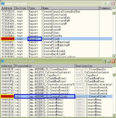Select call at 00401E06 CreateMenu

pos(57,100)
